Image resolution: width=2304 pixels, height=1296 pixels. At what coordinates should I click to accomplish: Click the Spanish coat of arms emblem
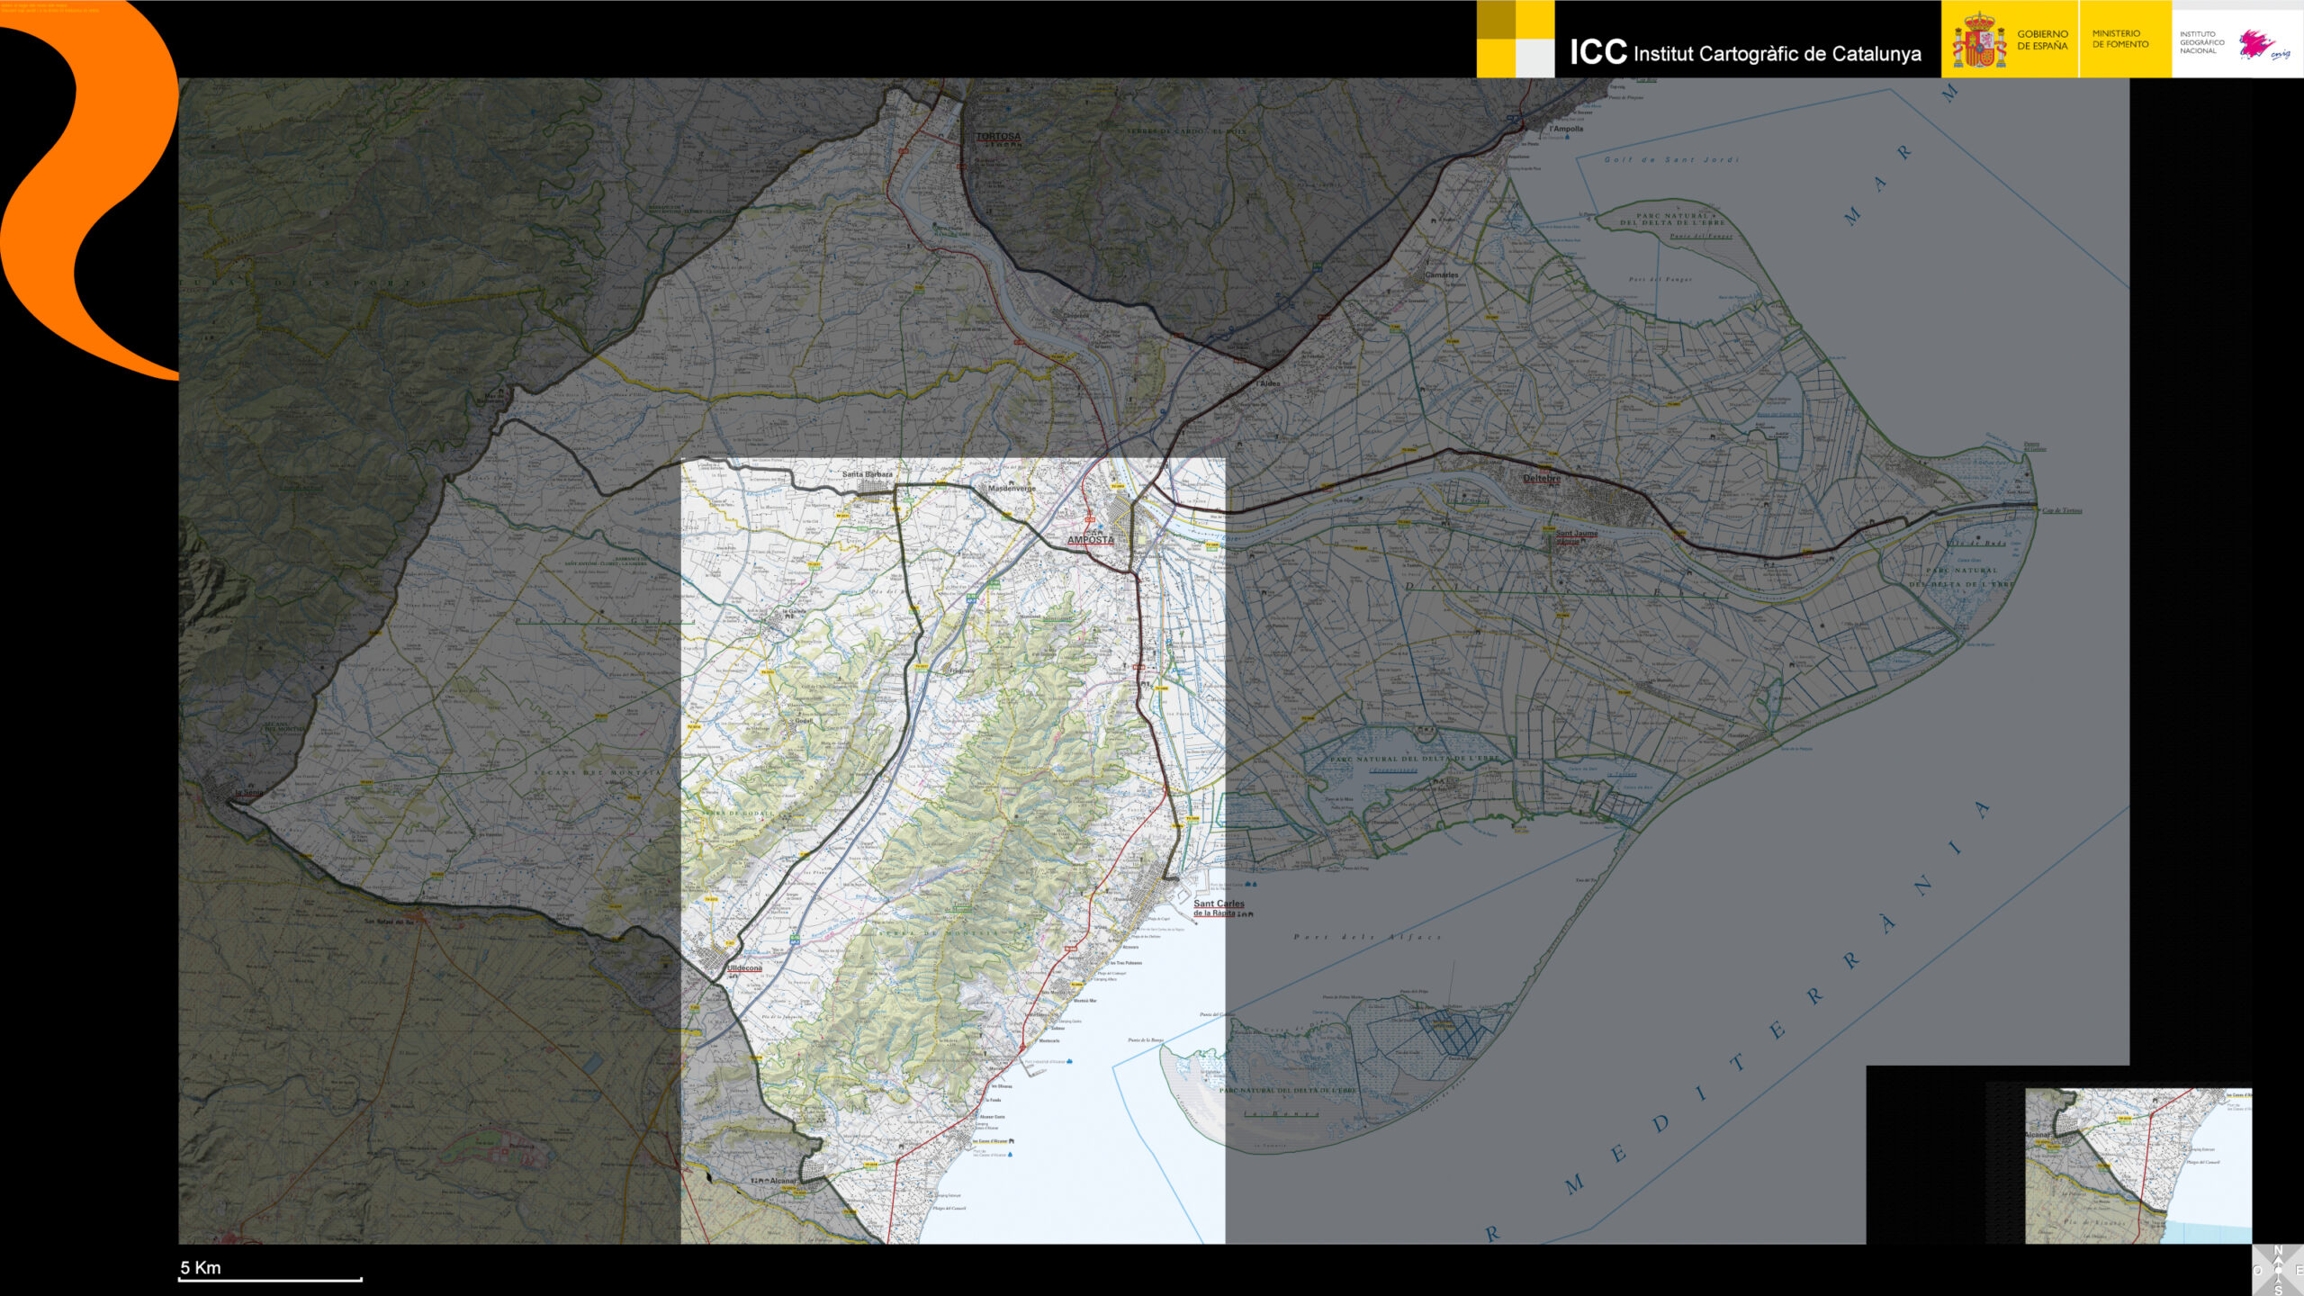(x=1978, y=40)
